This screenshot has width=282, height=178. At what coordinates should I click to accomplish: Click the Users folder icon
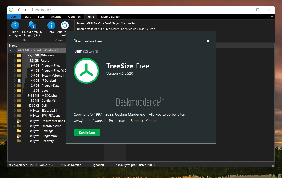[x=19, y=61]
